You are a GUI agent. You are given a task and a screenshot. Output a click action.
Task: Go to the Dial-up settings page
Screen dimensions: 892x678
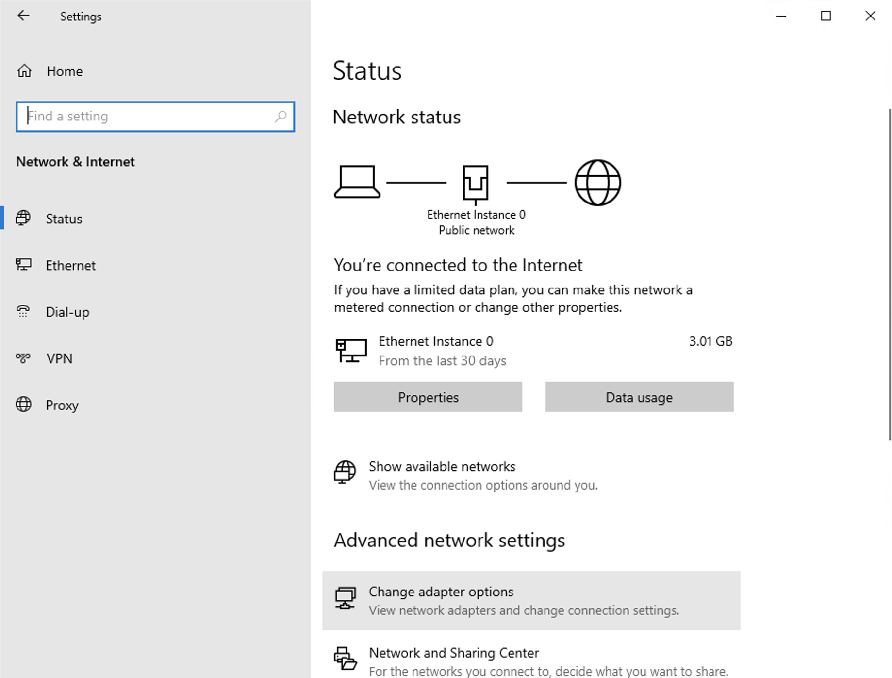(x=67, y=312)
